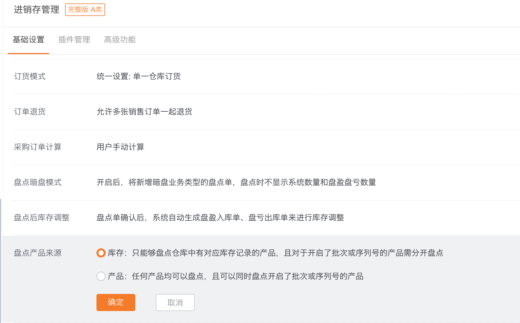Click the 进销存管理 page title
Viewport: 520px width, 323px height.
37,10
